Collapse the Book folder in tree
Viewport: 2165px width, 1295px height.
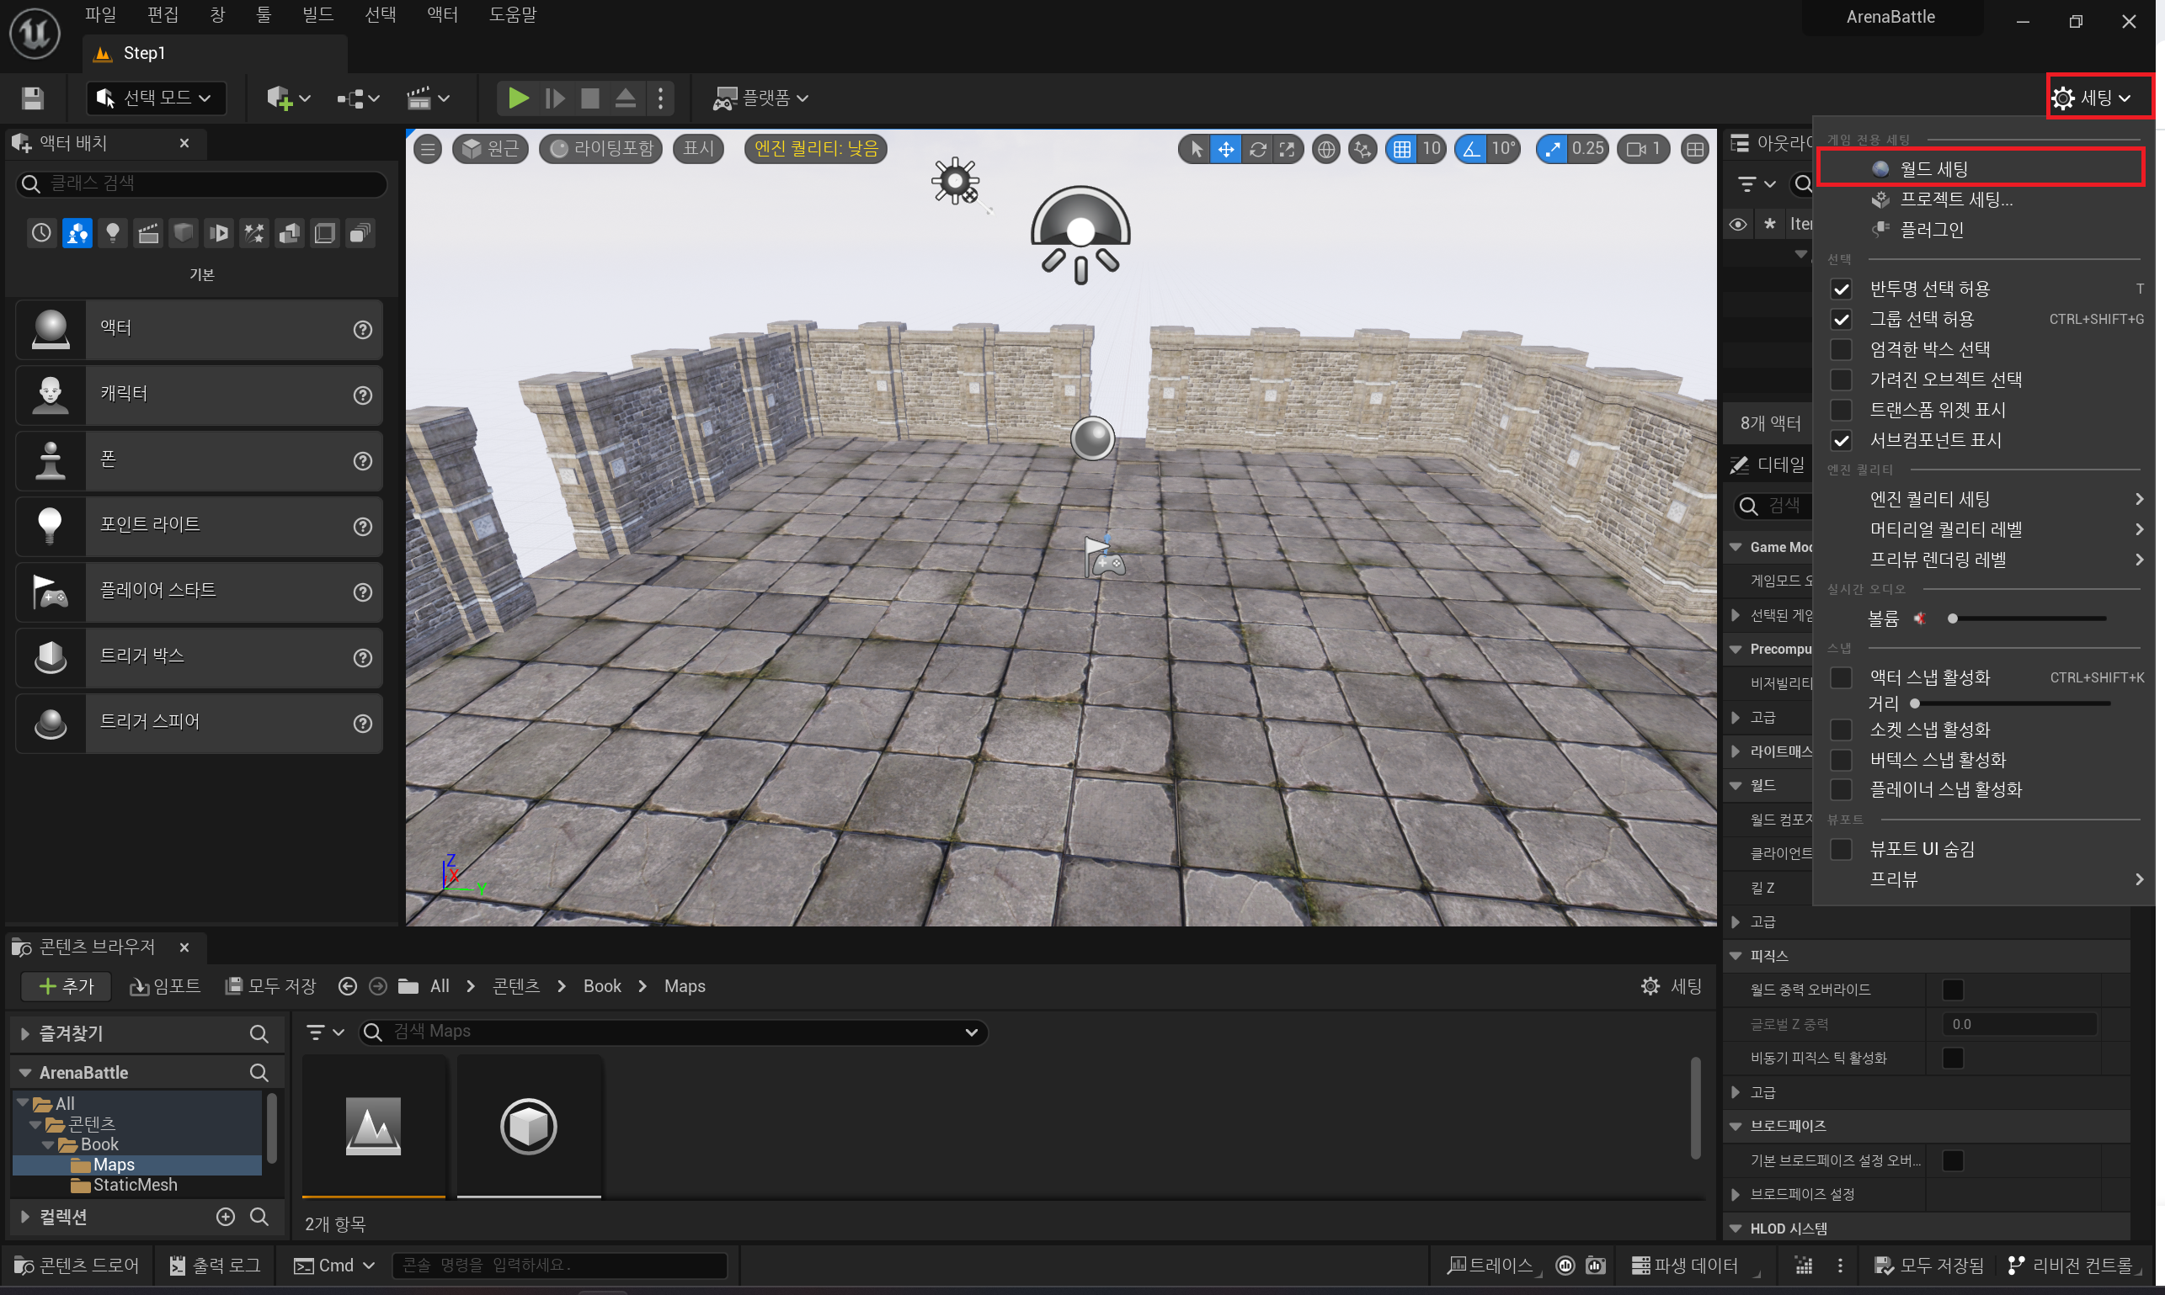(47, 1144)
